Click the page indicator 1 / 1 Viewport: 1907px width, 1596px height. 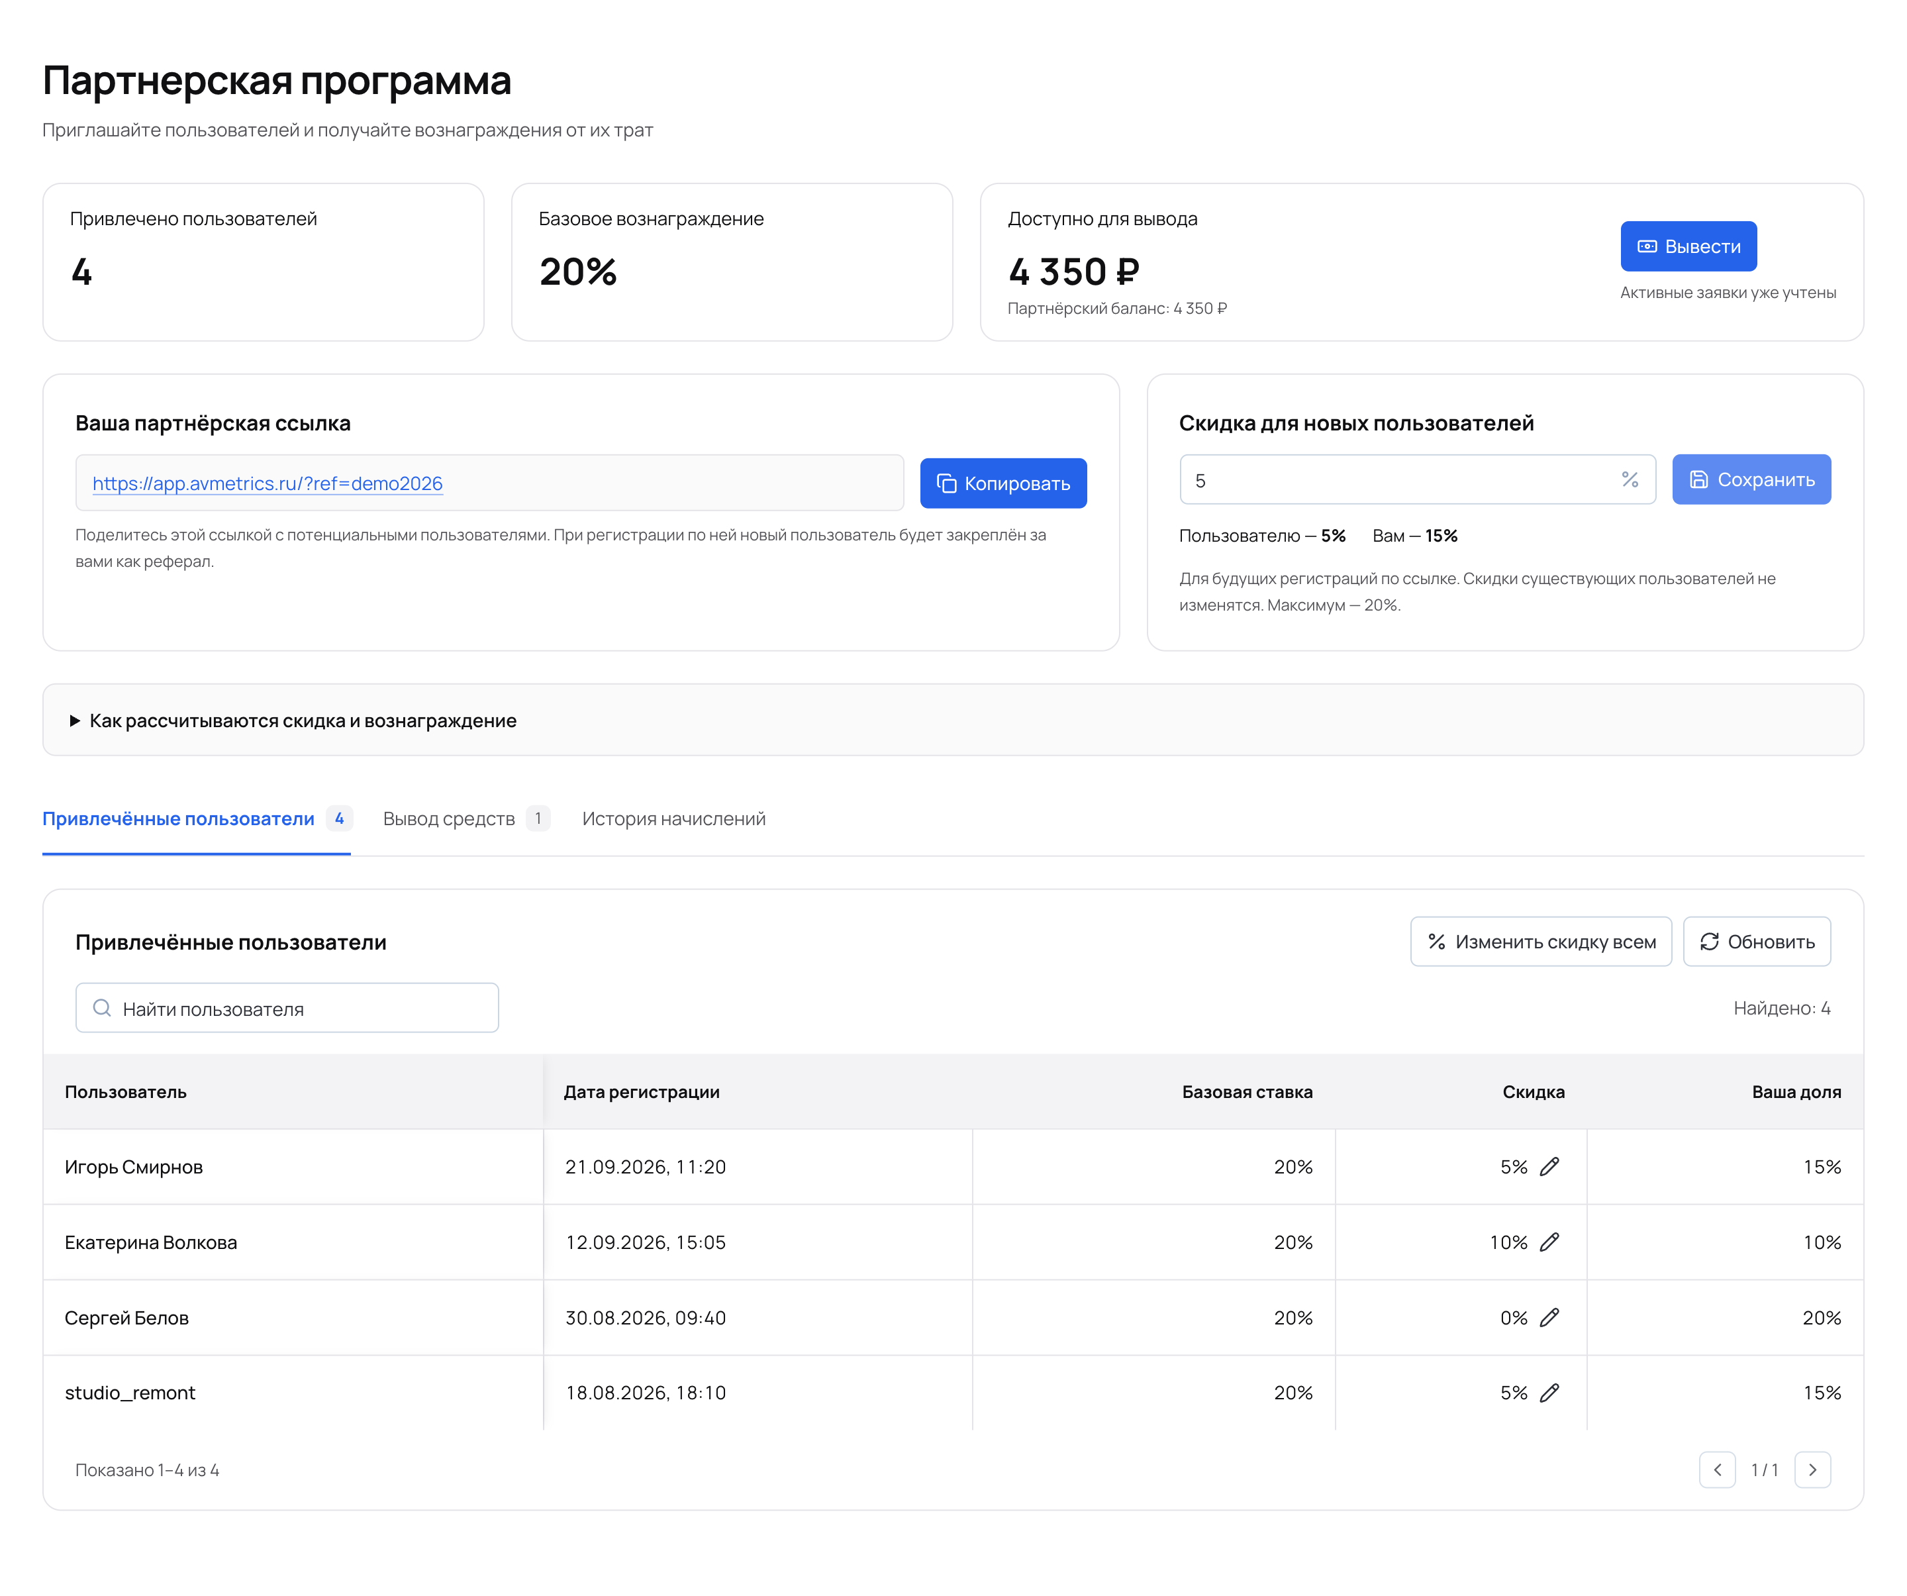click(x=1765, y=1470)
